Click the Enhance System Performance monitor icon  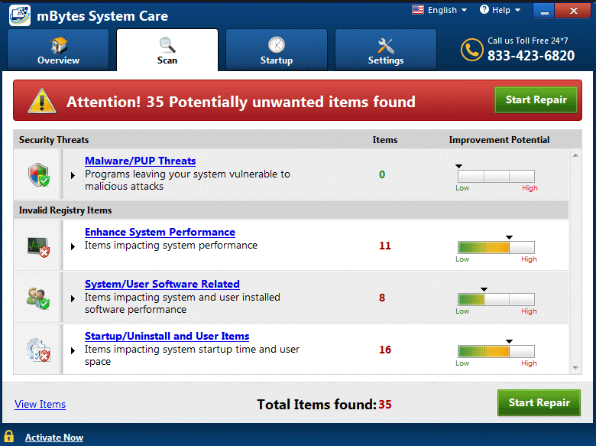point(38,246)
